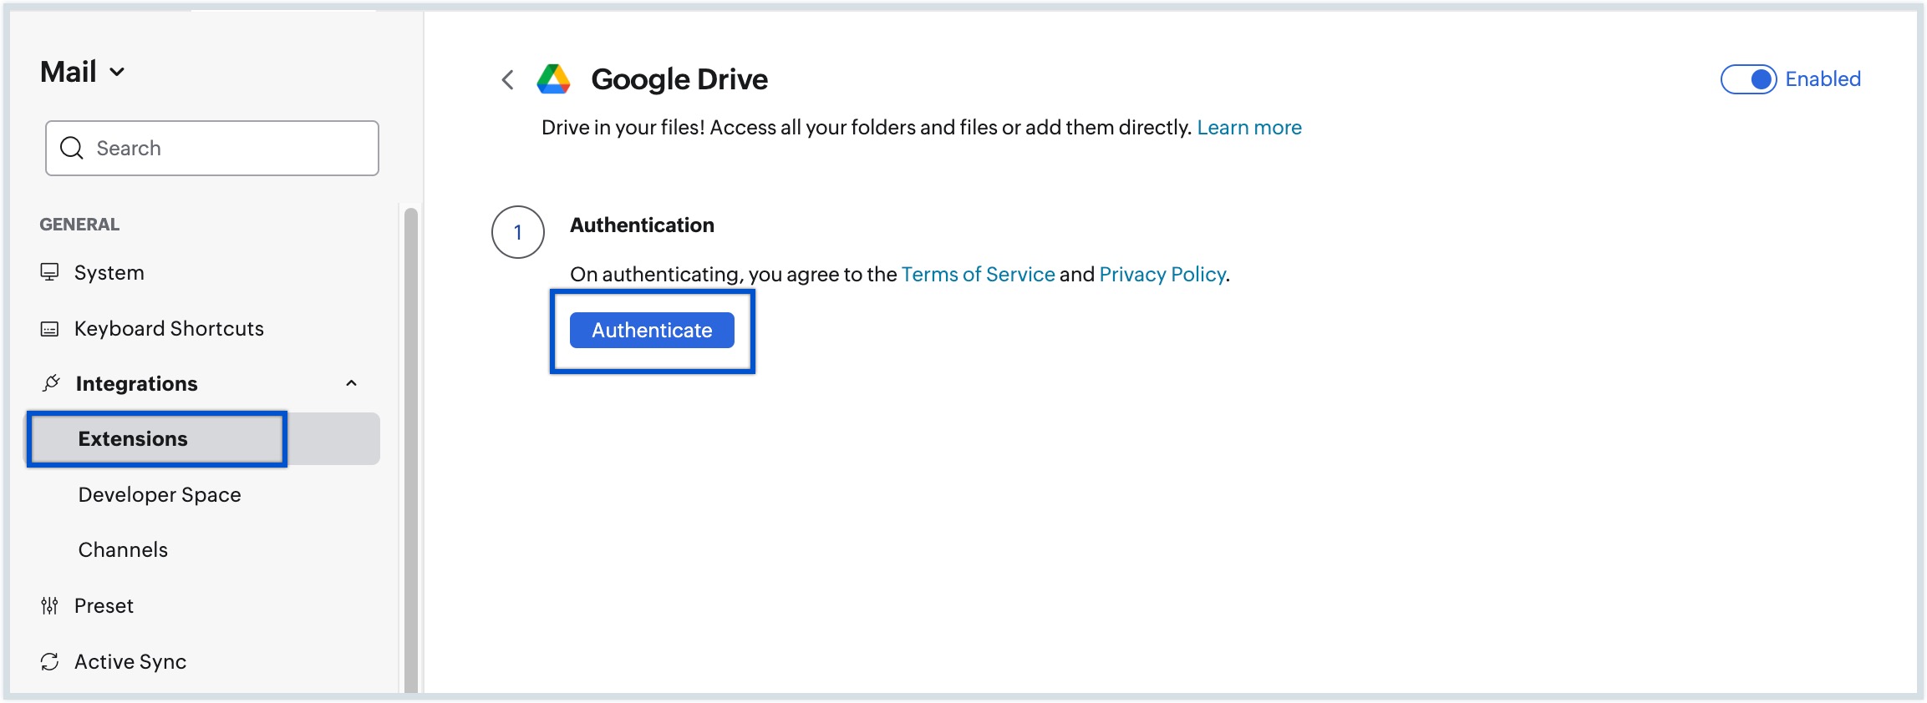Click the Integrations plug icon
Image resolution: width=1927 pixels, height=703 pixels.
coord(51,383)
